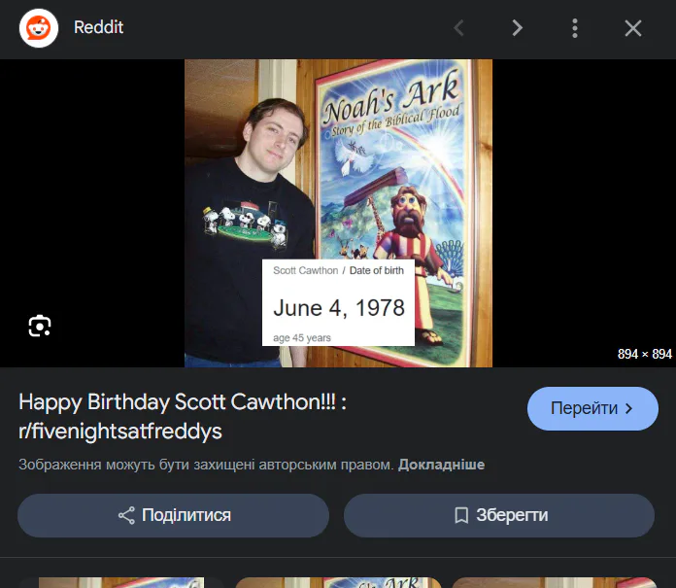
Task: Open the three-dot more options menu
Action: 575,28
